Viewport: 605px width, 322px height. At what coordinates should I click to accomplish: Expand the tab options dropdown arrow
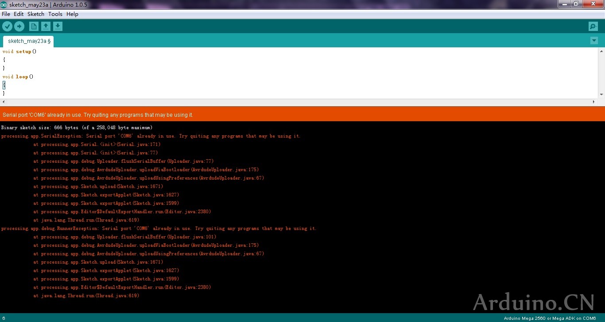coord(594,41)
